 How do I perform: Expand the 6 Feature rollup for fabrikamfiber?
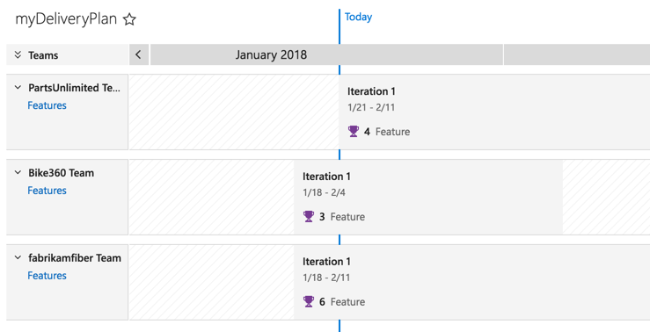pos(334,302)
